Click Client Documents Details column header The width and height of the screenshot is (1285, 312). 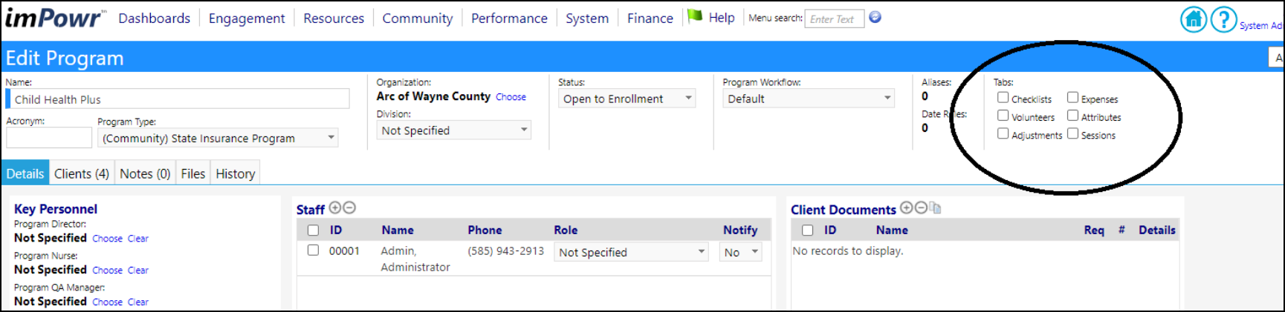click(x=1157, y=230)
